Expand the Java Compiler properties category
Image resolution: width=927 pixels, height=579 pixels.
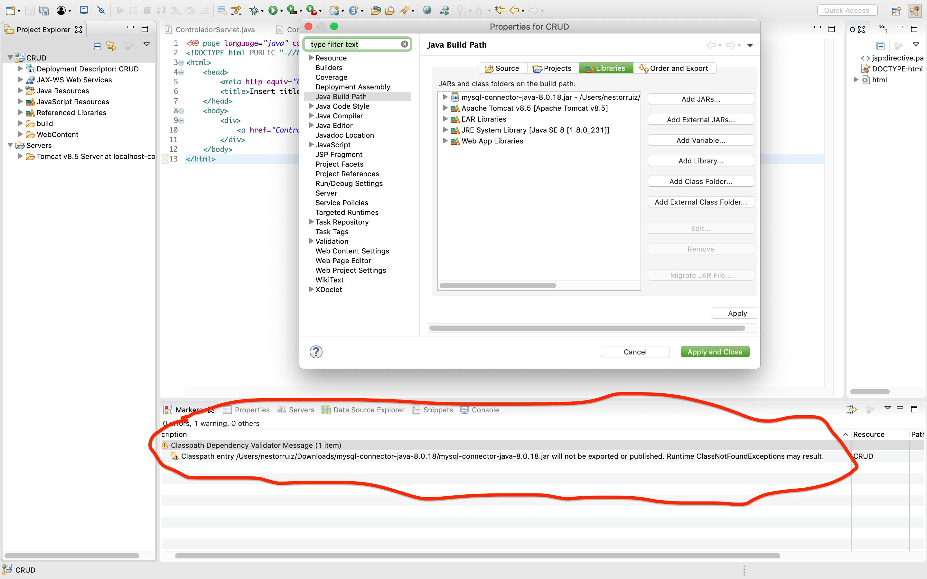[x=311, y=116]
